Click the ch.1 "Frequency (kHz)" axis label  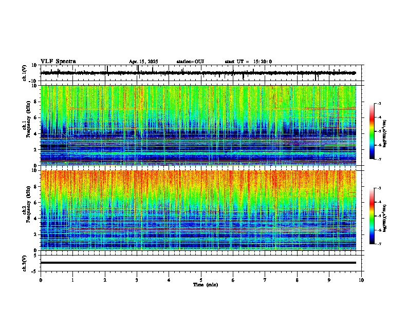click(x=28, y=120)
